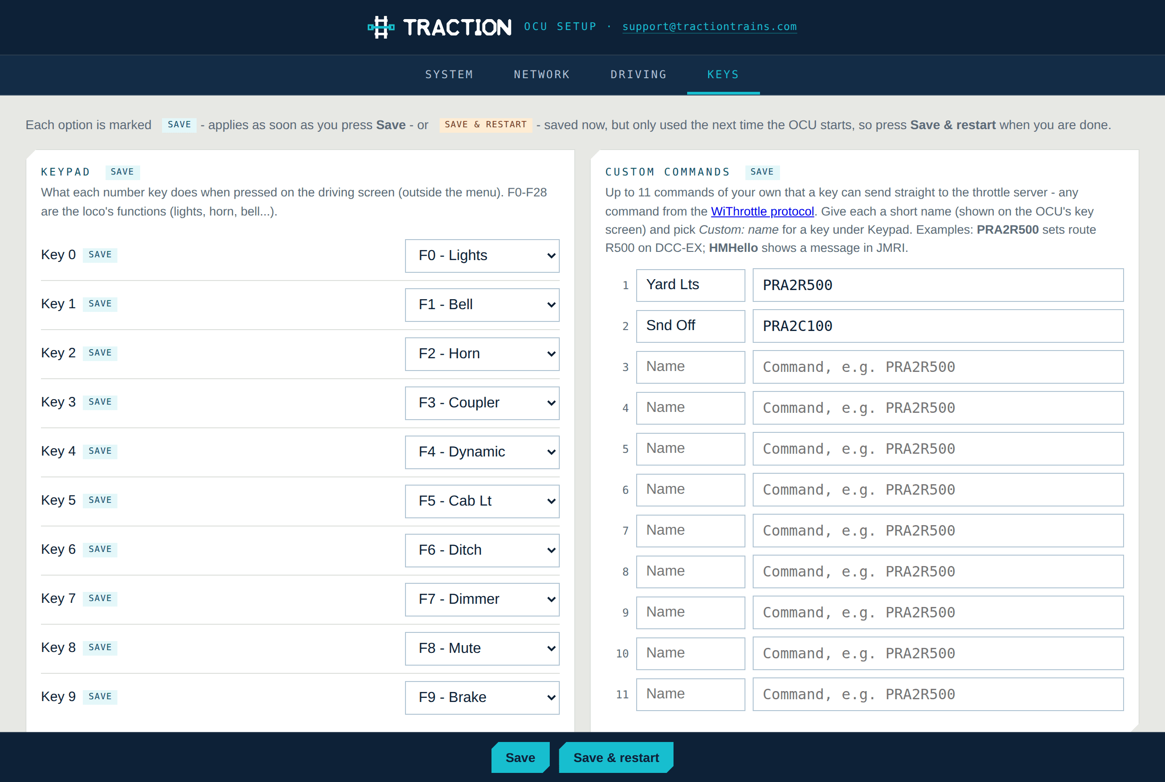Focus the Name field for command 4
The width and height of the screenshot is (1165, 782).
click(690, 407)
